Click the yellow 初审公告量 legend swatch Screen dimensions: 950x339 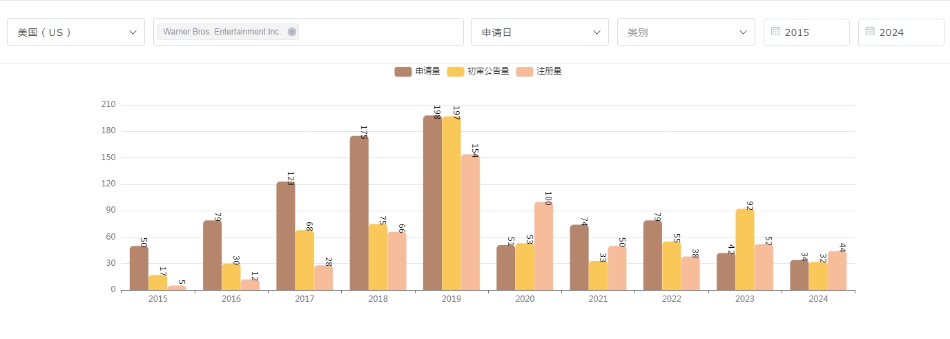pos(456,71)
